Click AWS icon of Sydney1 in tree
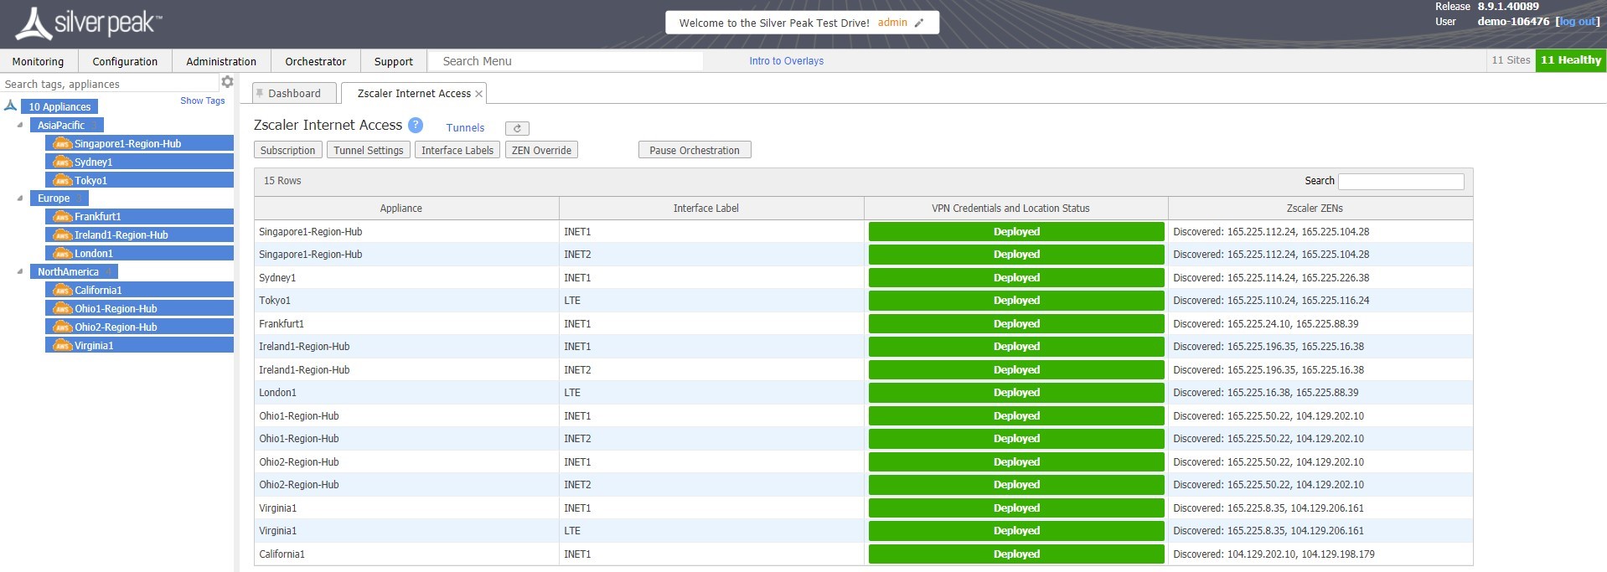1607x572 pixels. pyautogui.click(x=63, y=162)
